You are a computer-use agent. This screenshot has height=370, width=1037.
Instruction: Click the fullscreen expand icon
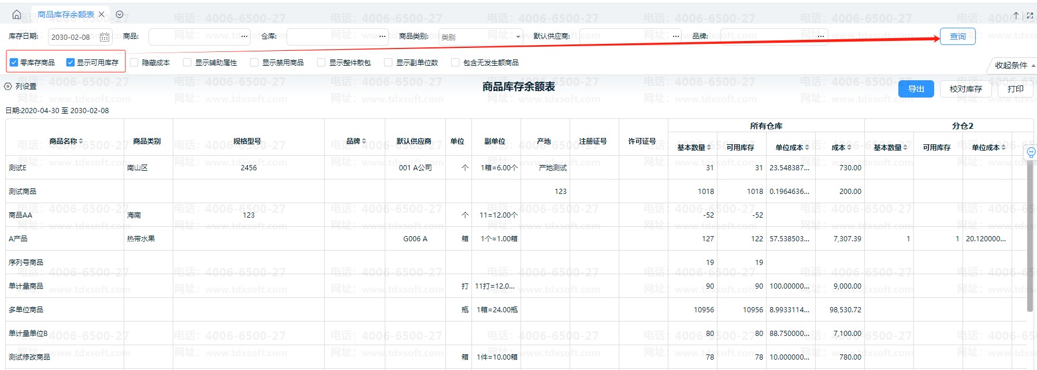[1029, 16]
